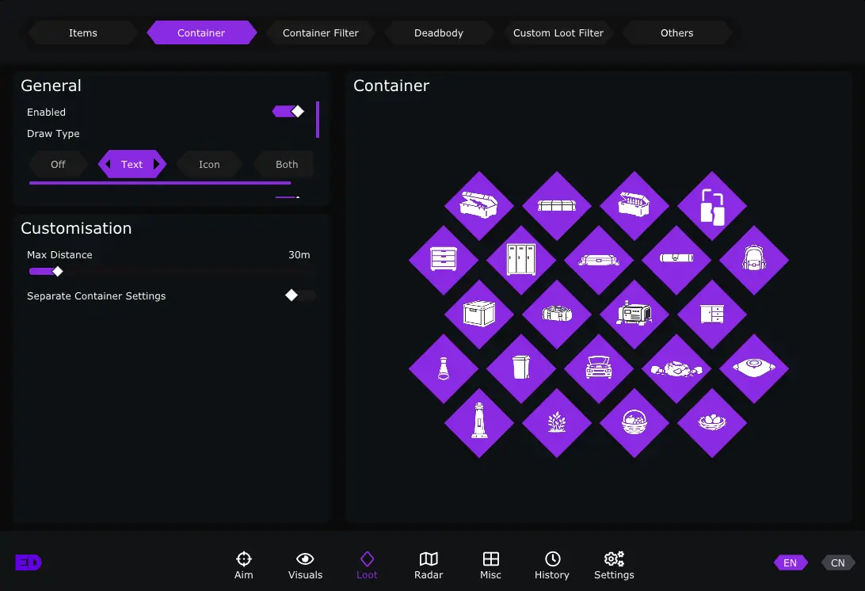
Task: Open the Radar section
Action: pos(429,566)
